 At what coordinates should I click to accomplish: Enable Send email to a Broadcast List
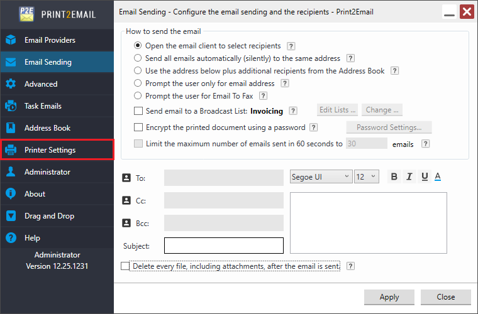point(138,111)
